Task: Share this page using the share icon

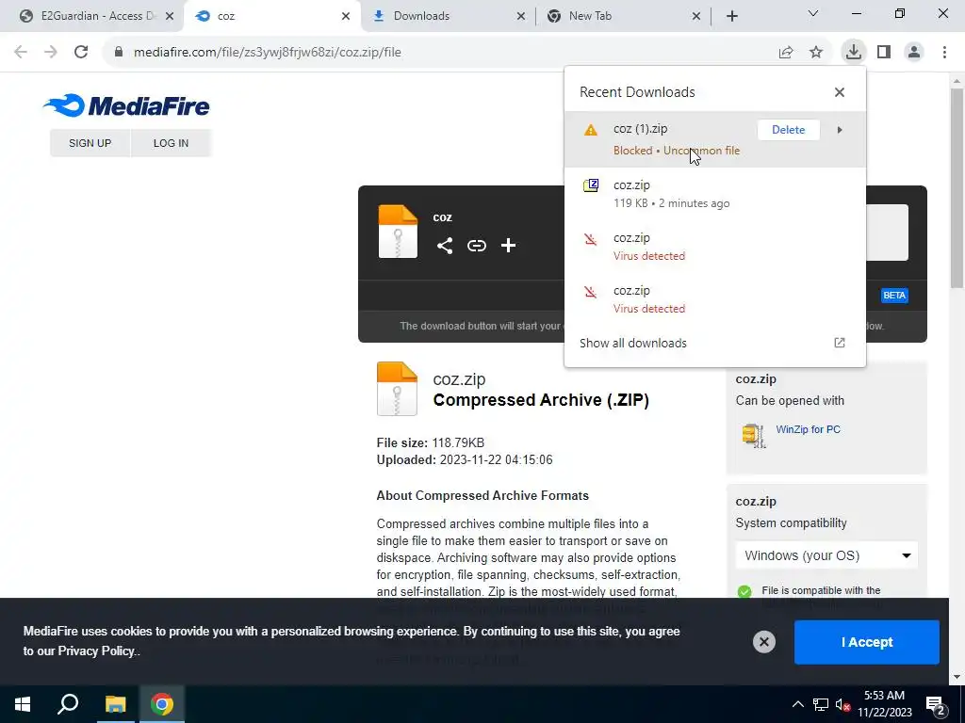Action: pos(786,53)
